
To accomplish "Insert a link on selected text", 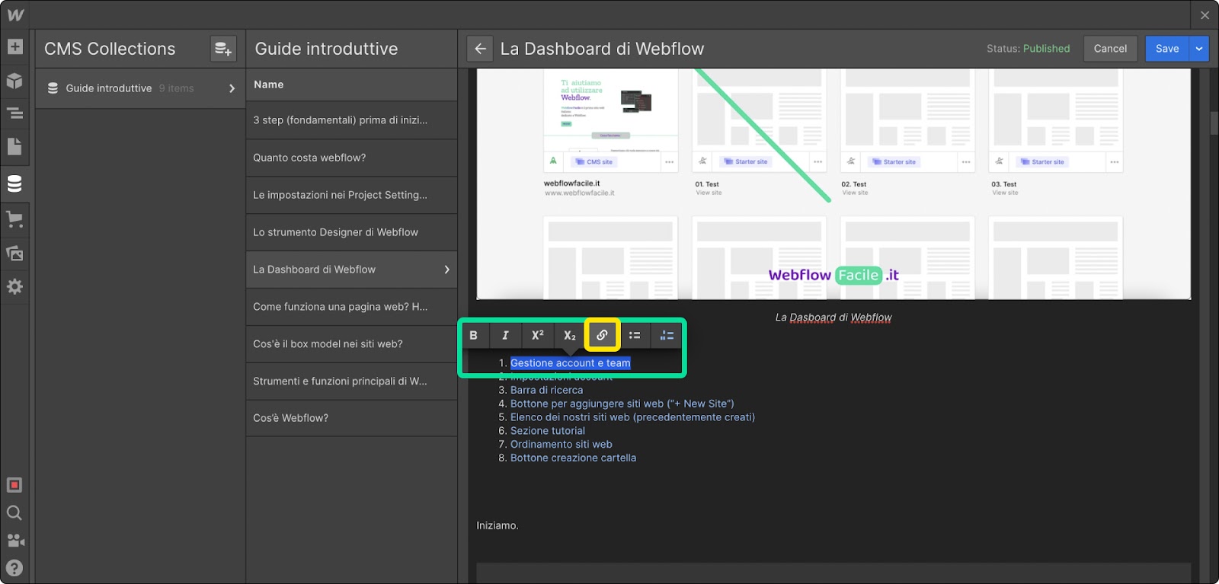I will click(602, 335).
